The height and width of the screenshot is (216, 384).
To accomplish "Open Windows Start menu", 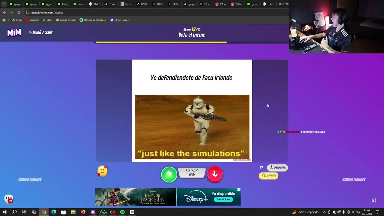I will (x=4, y=212).
